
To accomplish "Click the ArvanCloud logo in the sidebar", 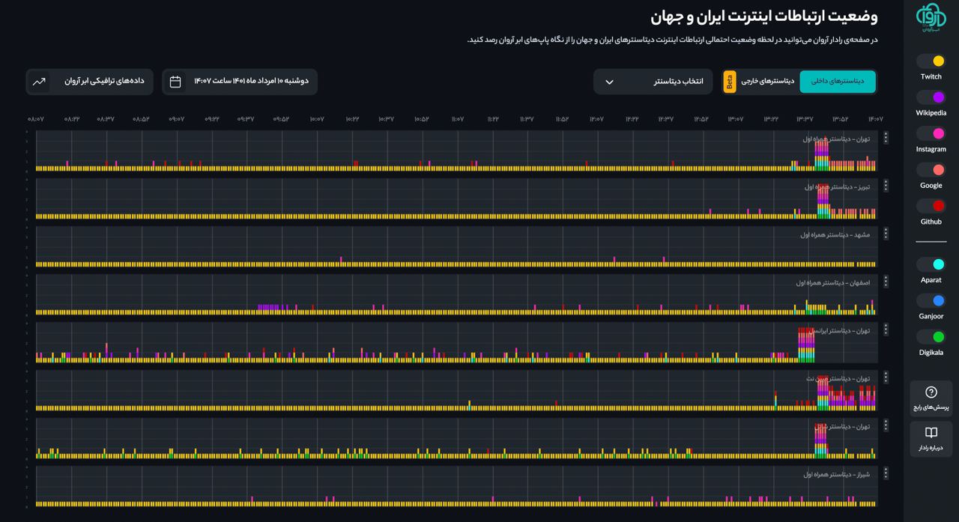I will 931,18.
